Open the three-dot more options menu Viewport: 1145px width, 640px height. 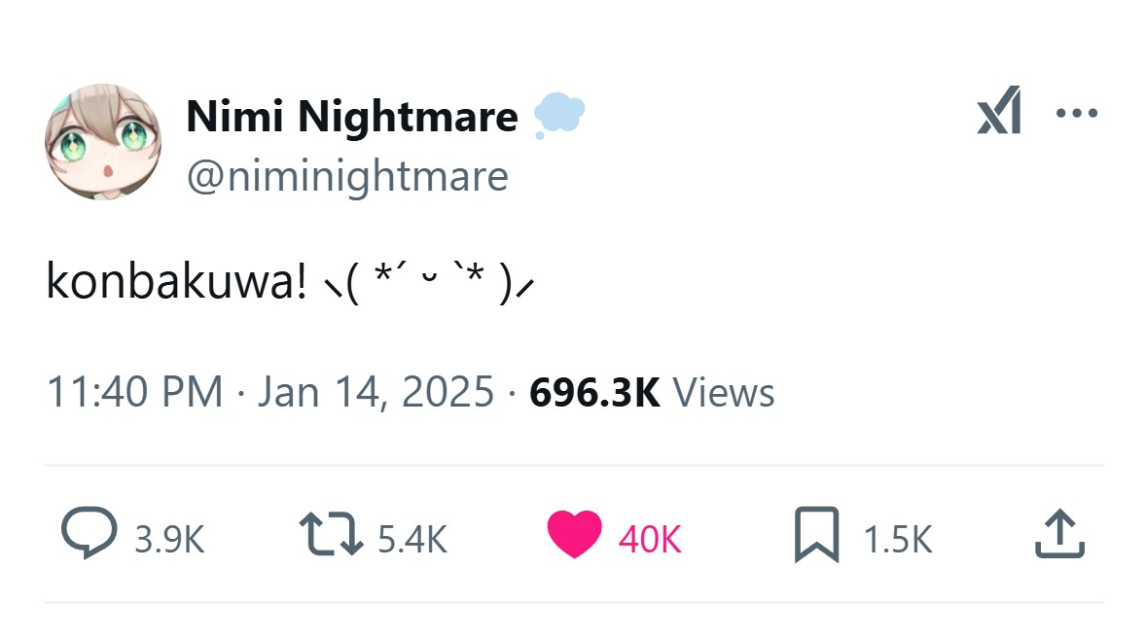coord(1077,113)
